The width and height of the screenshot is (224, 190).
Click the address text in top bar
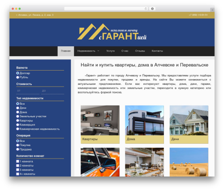[x=35, y=15]
